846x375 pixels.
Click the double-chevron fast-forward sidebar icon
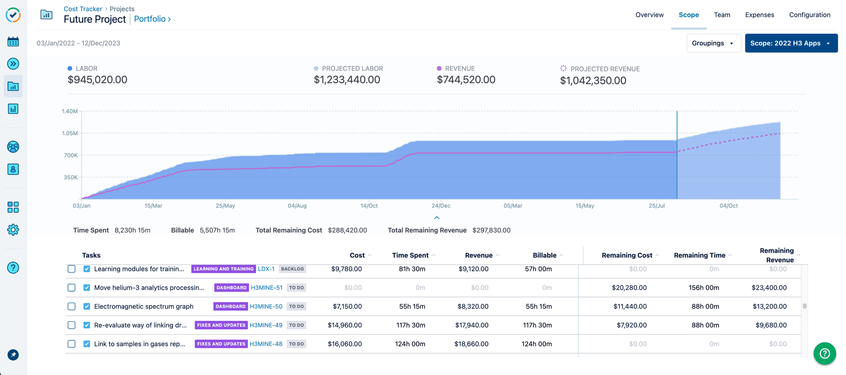pyautogui.click(x=13, y=64)
